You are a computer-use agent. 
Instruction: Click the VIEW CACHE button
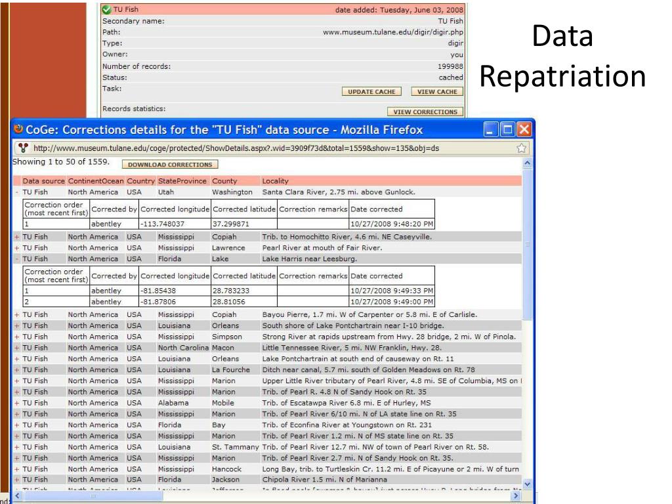pyautogui.click(x=437, y=92)
